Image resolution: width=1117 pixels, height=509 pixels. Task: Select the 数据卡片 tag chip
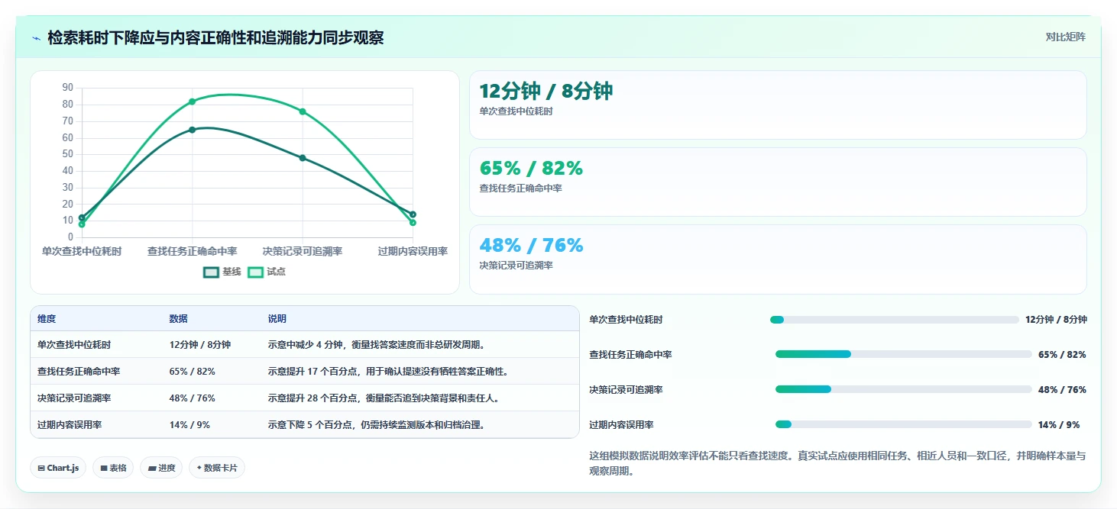(x=217, y=468)
